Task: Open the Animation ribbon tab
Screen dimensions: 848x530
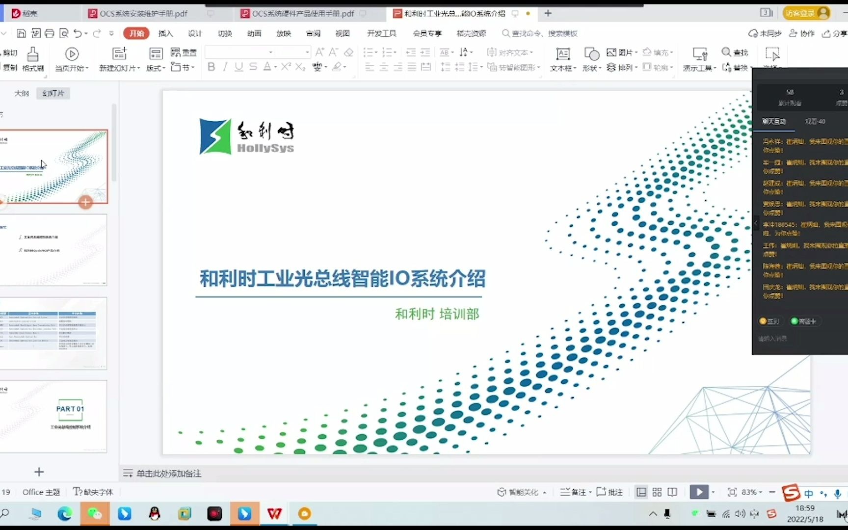Action: (x=254, y=33)
